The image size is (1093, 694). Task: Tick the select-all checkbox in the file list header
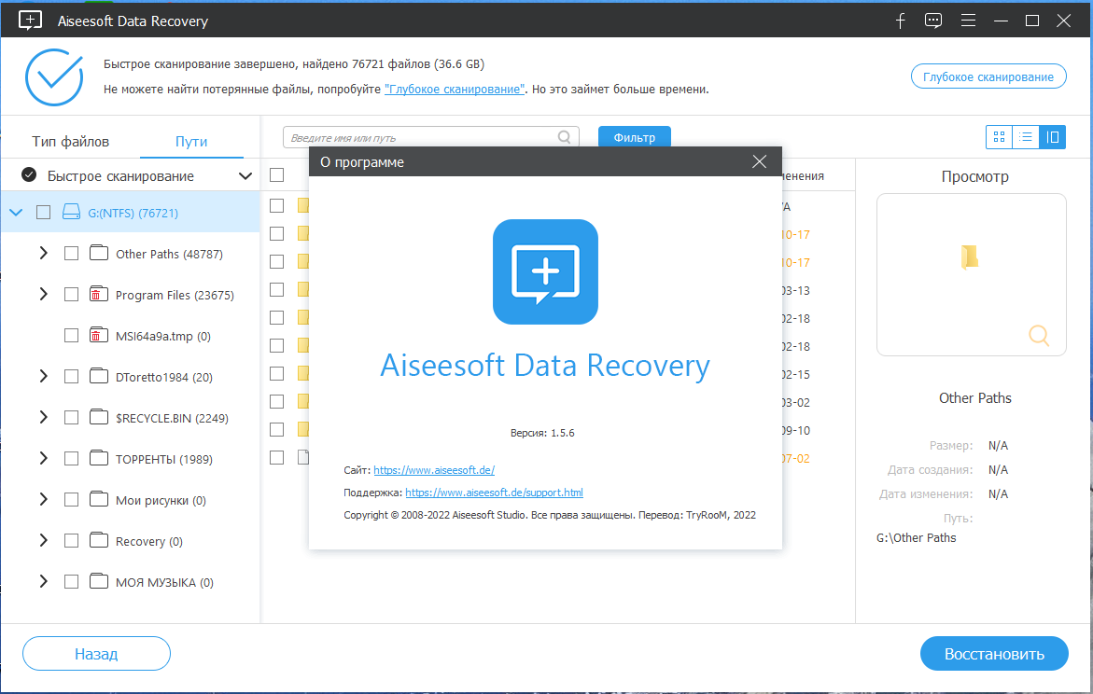276,174
